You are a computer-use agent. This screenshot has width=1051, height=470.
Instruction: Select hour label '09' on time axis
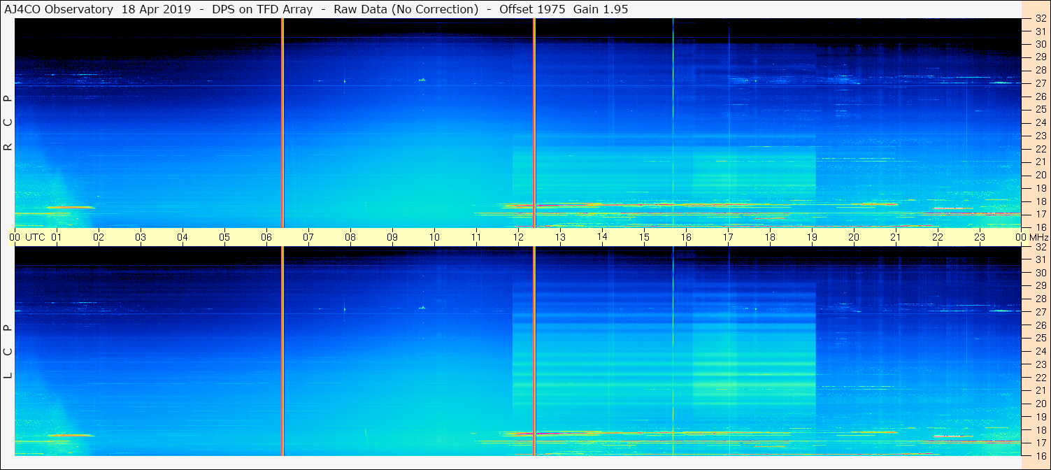392,237
